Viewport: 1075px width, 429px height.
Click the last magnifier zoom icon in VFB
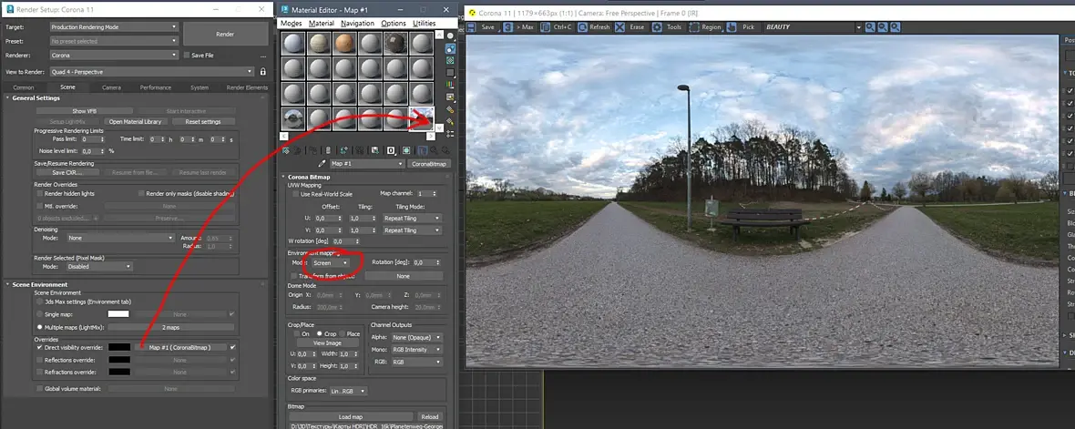pos(894,27)
